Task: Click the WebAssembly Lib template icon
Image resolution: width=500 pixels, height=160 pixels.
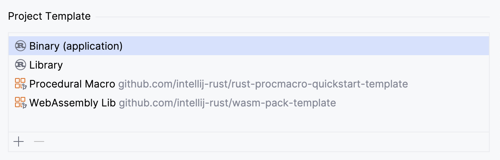Action: [x=20, y=103]
